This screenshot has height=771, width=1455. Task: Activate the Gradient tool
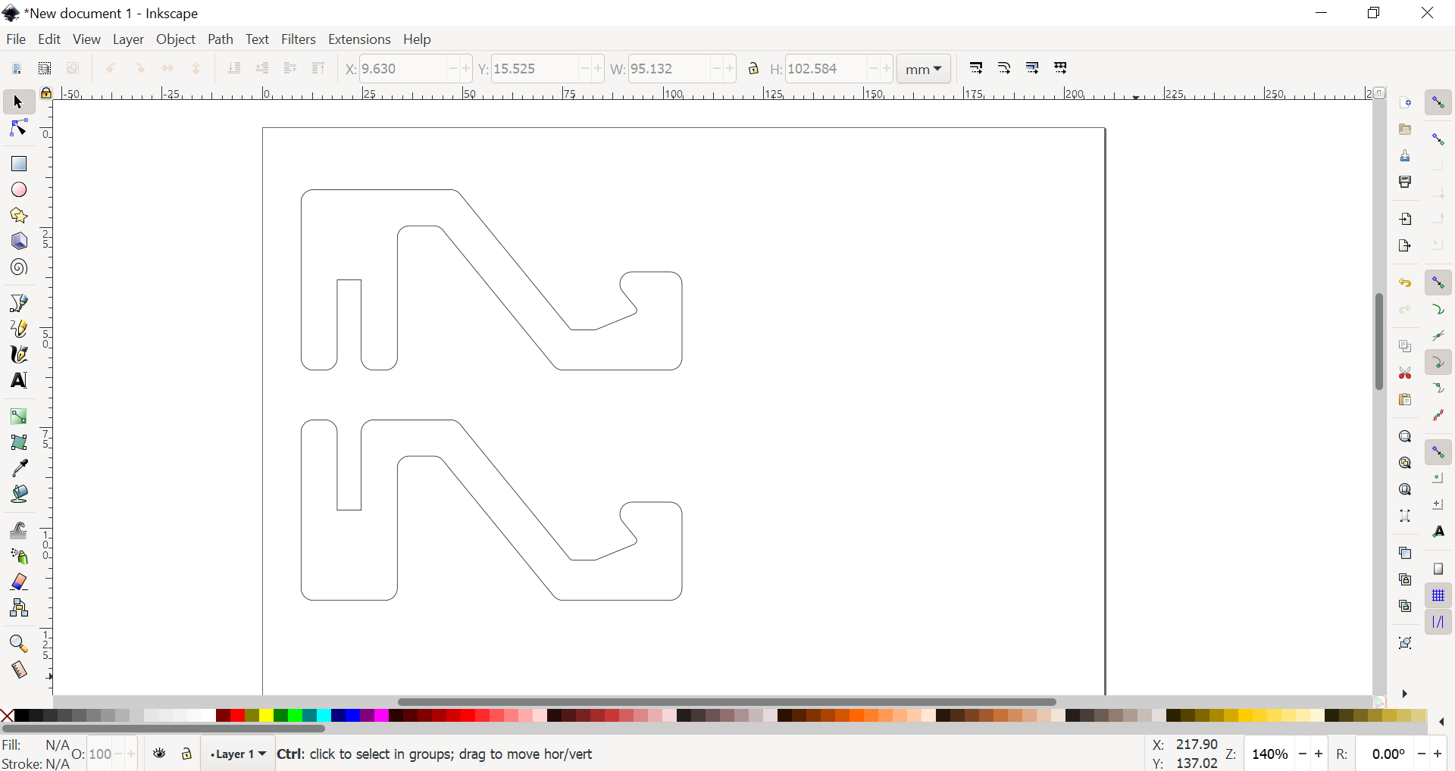tap(17, 417)
